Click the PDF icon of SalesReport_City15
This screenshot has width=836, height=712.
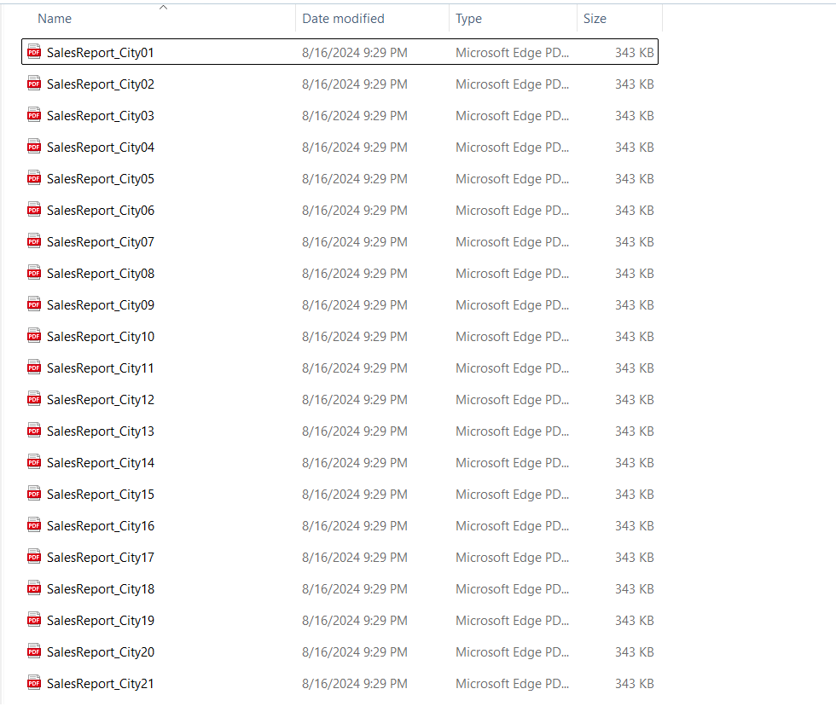click(34, 493)
